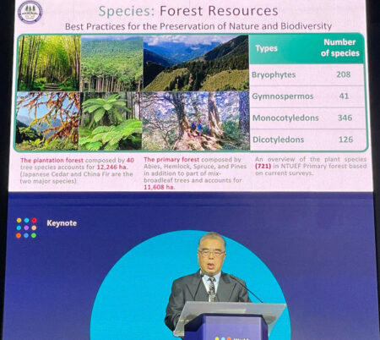Select the tree fern photo
The height and width of the screenshot is (340, 380).
110,121
